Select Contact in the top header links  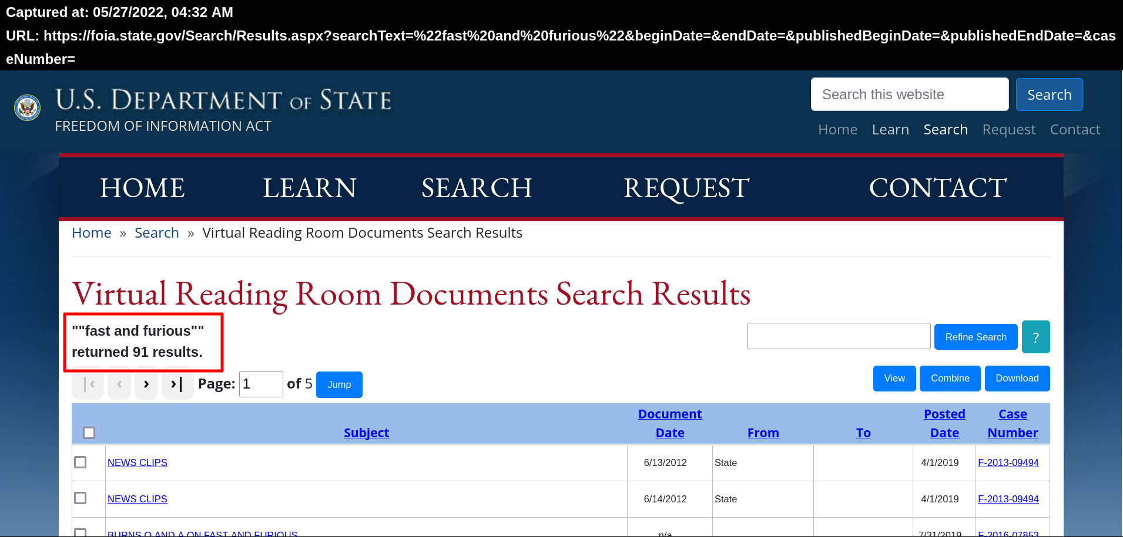click(x=1075, y=130)
